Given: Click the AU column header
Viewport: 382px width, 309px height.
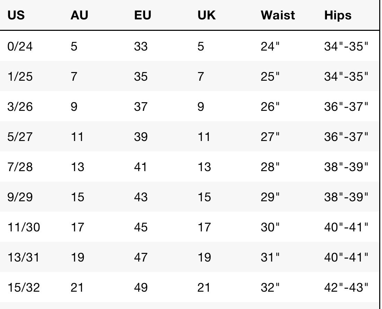Looking at the screenshot, I should click(x=79, y=16).
